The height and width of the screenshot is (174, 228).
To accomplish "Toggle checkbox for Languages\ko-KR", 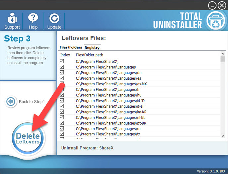I will click(x=62, y=112).
